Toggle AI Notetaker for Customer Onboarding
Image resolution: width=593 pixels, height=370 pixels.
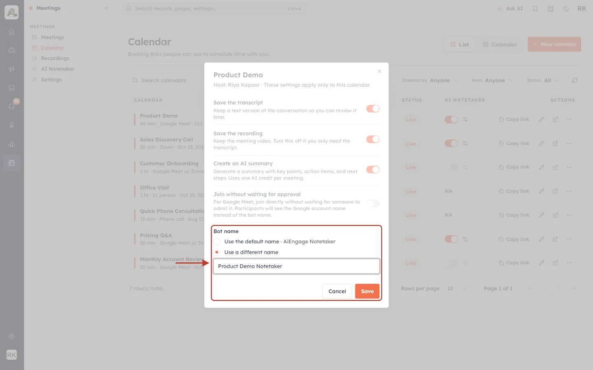pyautogui.click(x=451, y=167)
